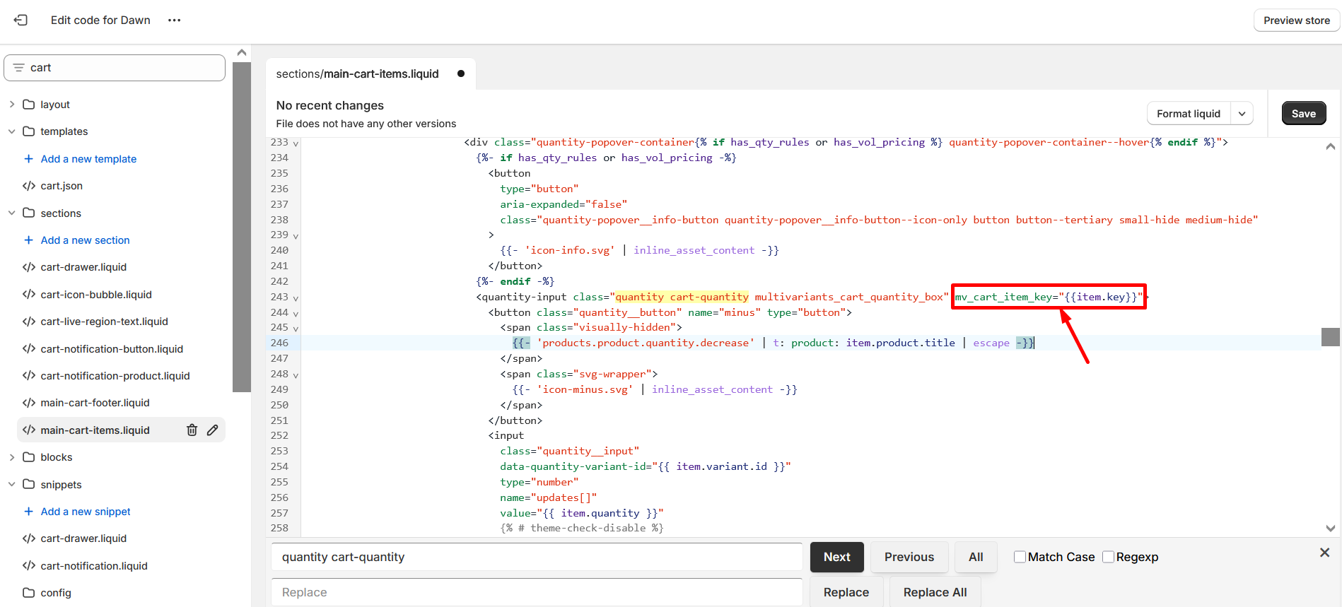Fold code at line 248

(296, 375)
